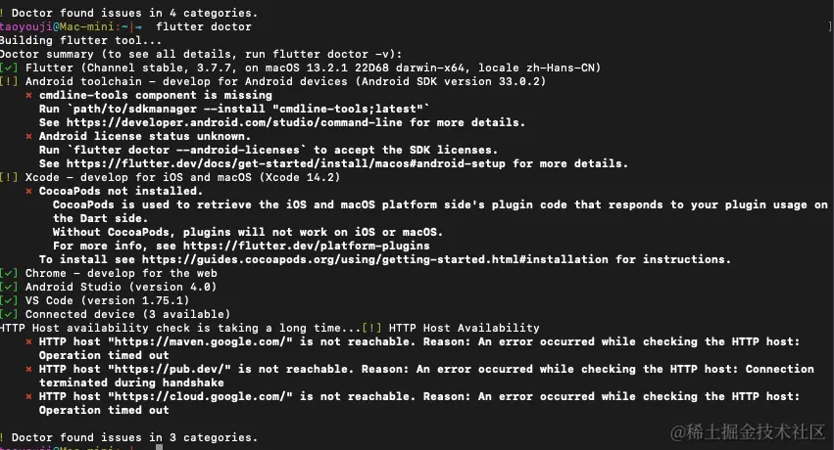Click the green checkmark beside Flutter channel line
The height and width of the screenshot is (450, 834).
coord(9,67)
